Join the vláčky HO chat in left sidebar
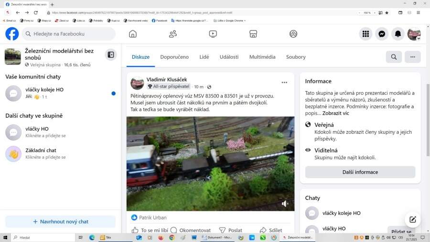 (x=60, y=132)
